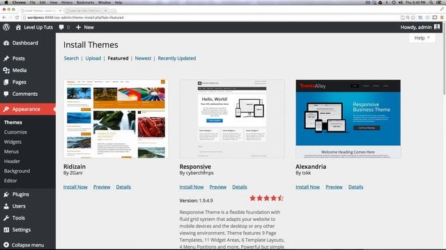Open Chrome History menu
Viewport: 446px width, 250px height.
[67, 3]
